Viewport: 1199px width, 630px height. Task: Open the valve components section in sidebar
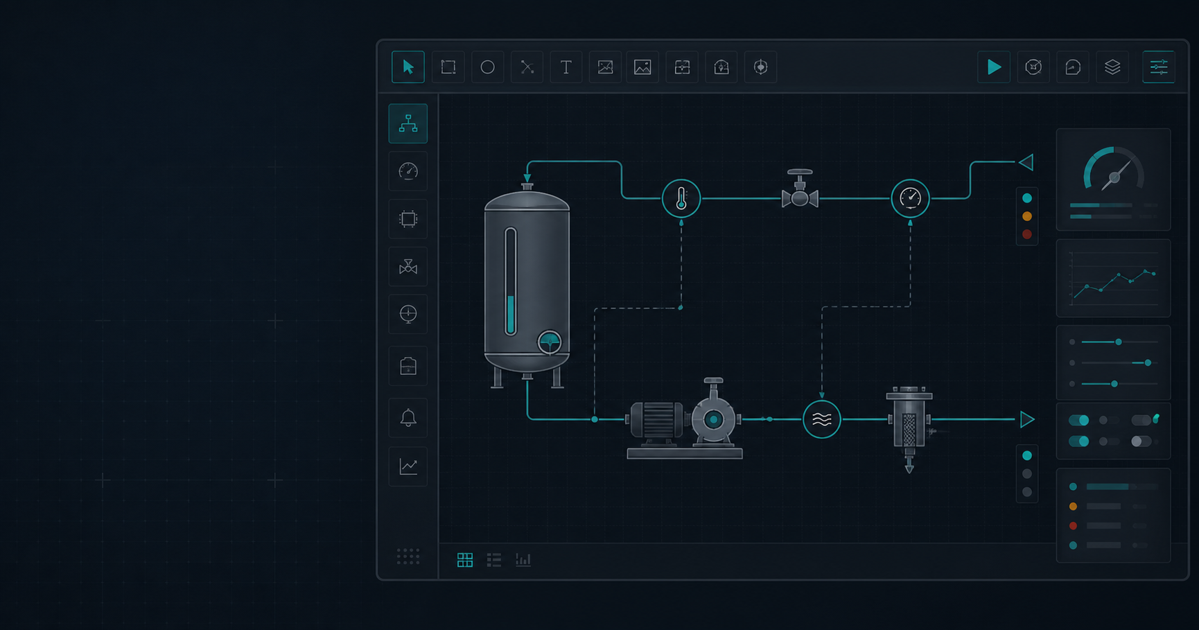(x=408, y=267)
